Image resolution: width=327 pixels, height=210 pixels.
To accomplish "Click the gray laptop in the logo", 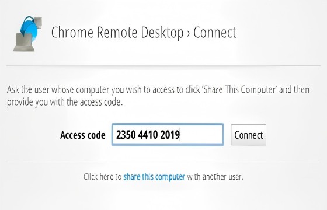I will coord(24,42).
